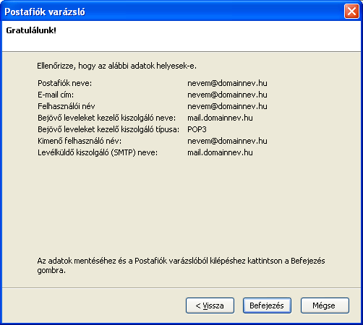Cancel the wizard with Mégse
The height and width of the screenshot is (325, 363).
point(325,305)
